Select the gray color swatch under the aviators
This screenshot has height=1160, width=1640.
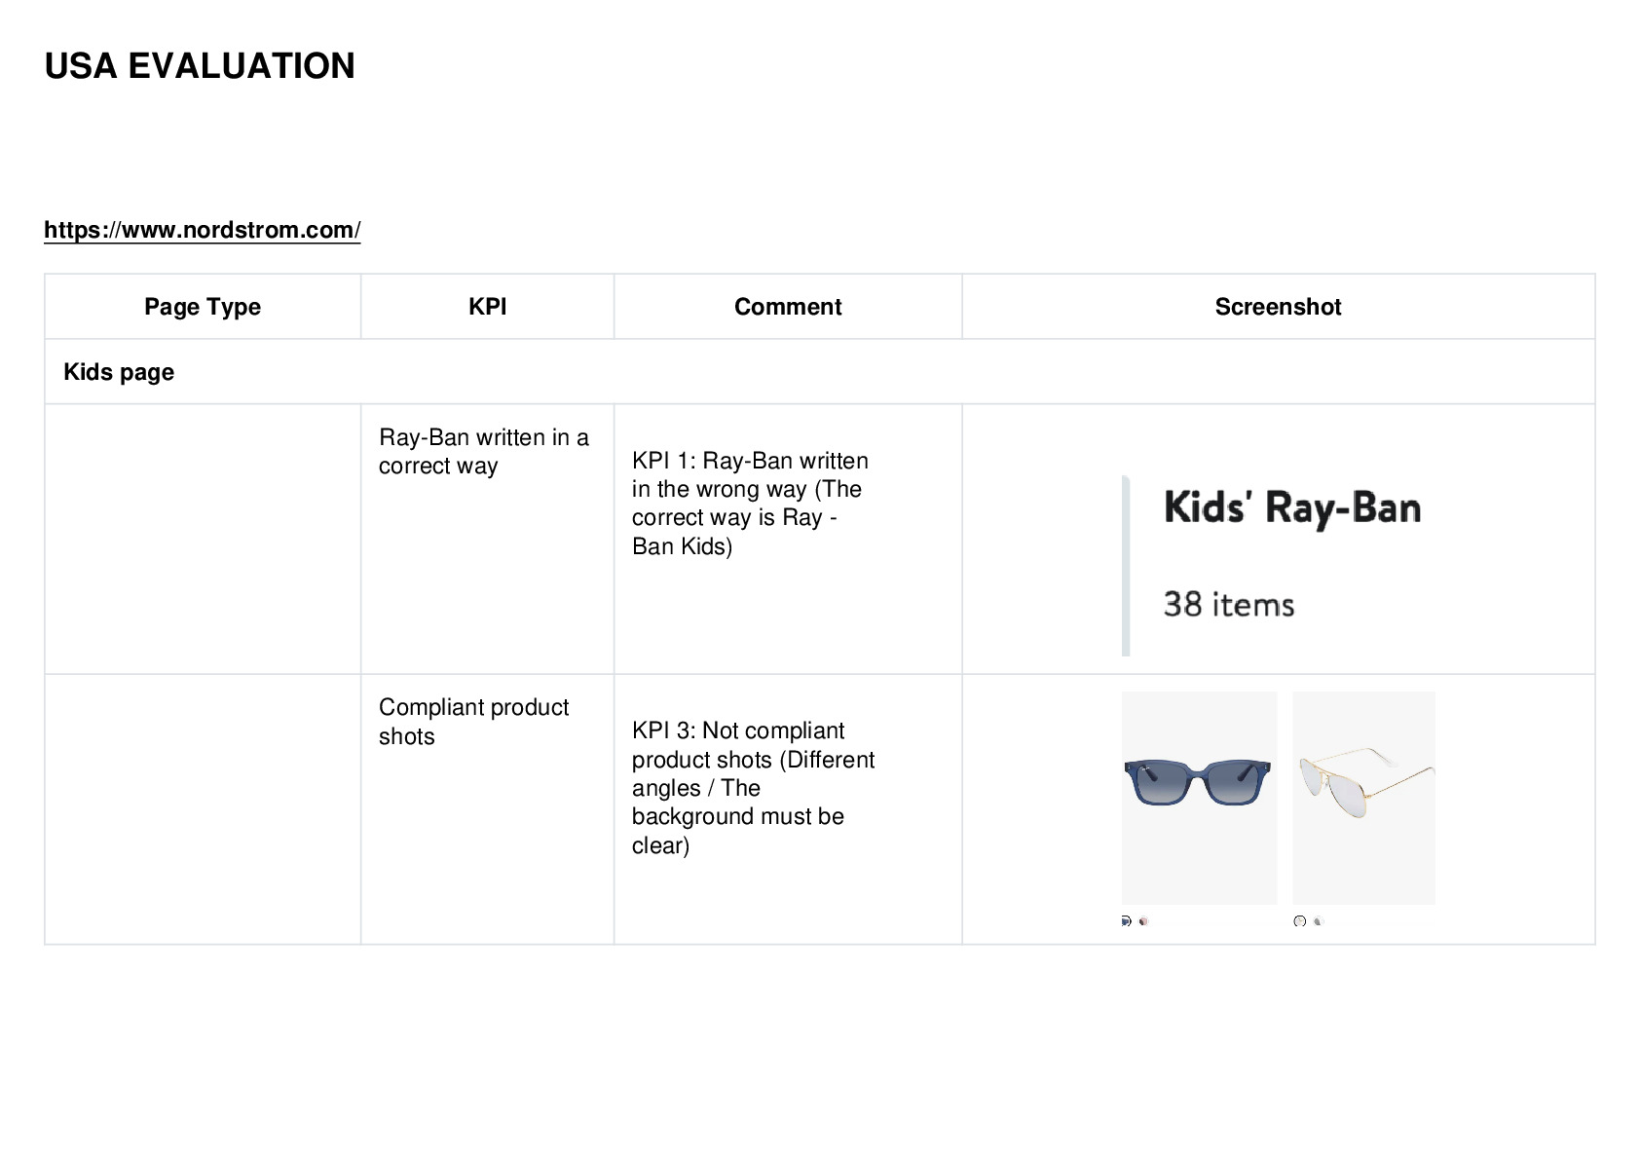(1318, 920)
